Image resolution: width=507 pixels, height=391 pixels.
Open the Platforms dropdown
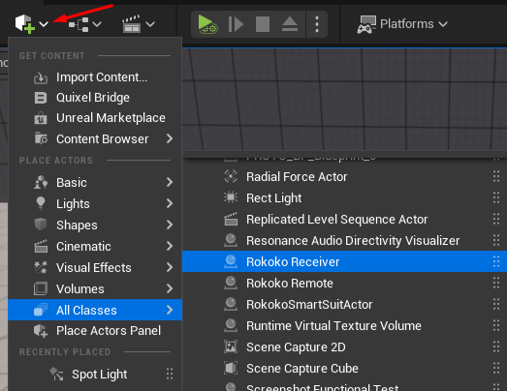pyautogui.click(x=402, y=24)
